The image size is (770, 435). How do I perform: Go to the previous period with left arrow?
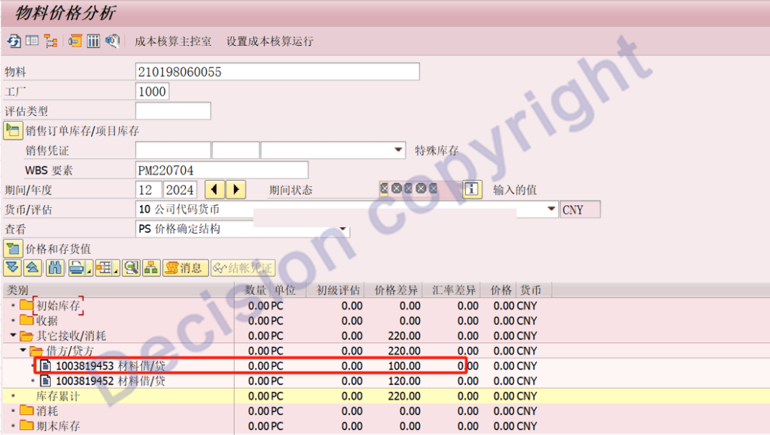(x=215, y=190)
